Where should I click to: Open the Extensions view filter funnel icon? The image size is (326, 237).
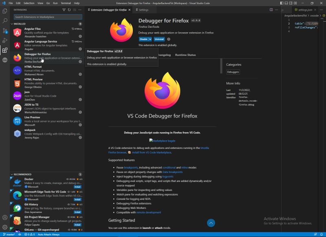(x=64, y=10)
